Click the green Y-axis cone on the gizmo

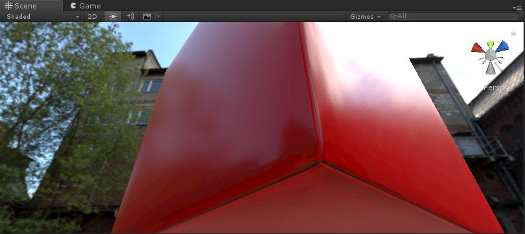click(491, 44)
